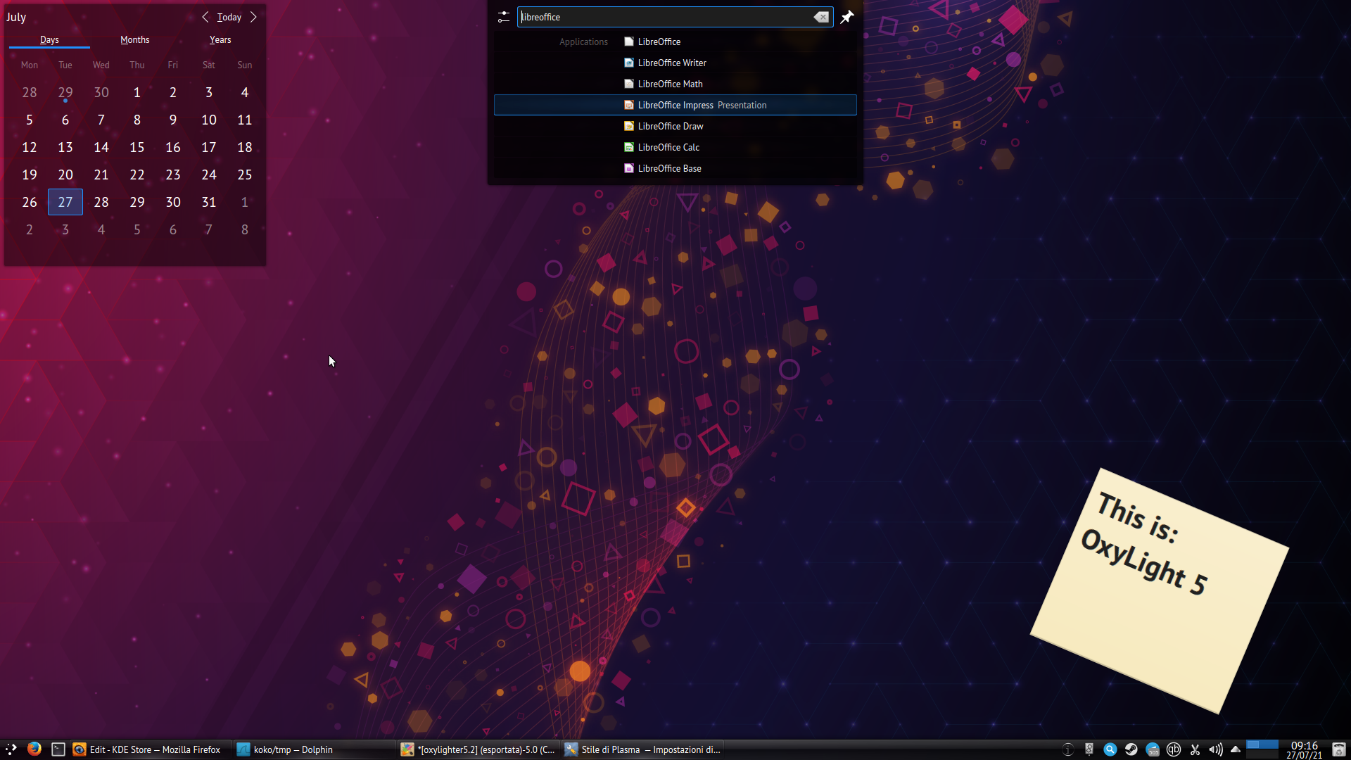Image resolution: width=1351 pixels, height=760 pixels.
Task: Switch to the Months tab
Action: click(x=135, y=40)
